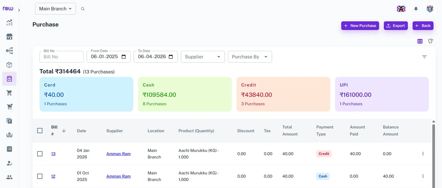Viewport: 442px width, 188px height.
Task: Click the Location column header
Action: pos(156,131)
